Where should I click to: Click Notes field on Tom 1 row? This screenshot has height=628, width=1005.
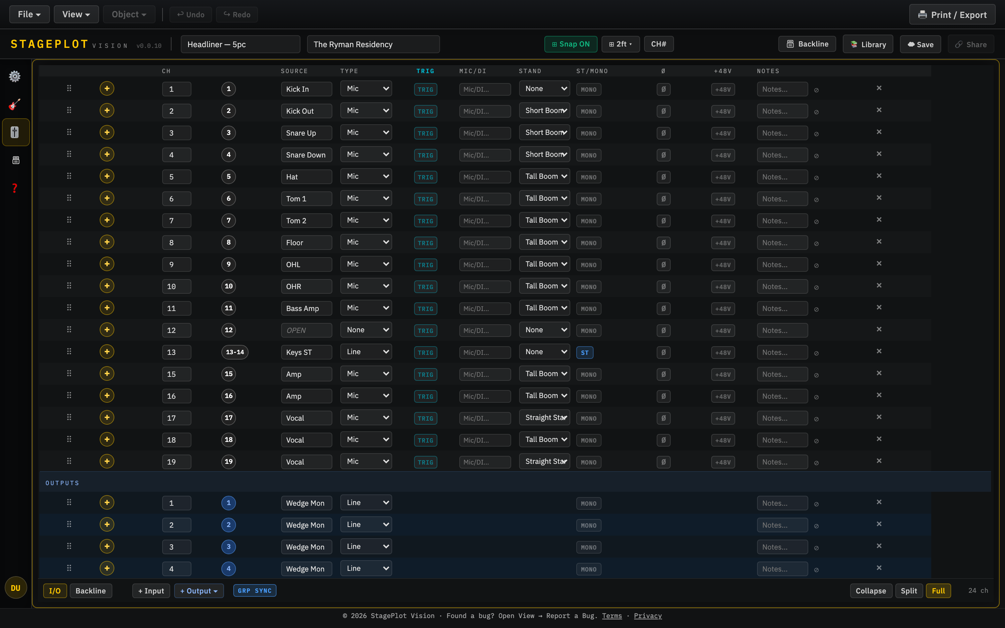pyautogui.click(x=782, y=199)
